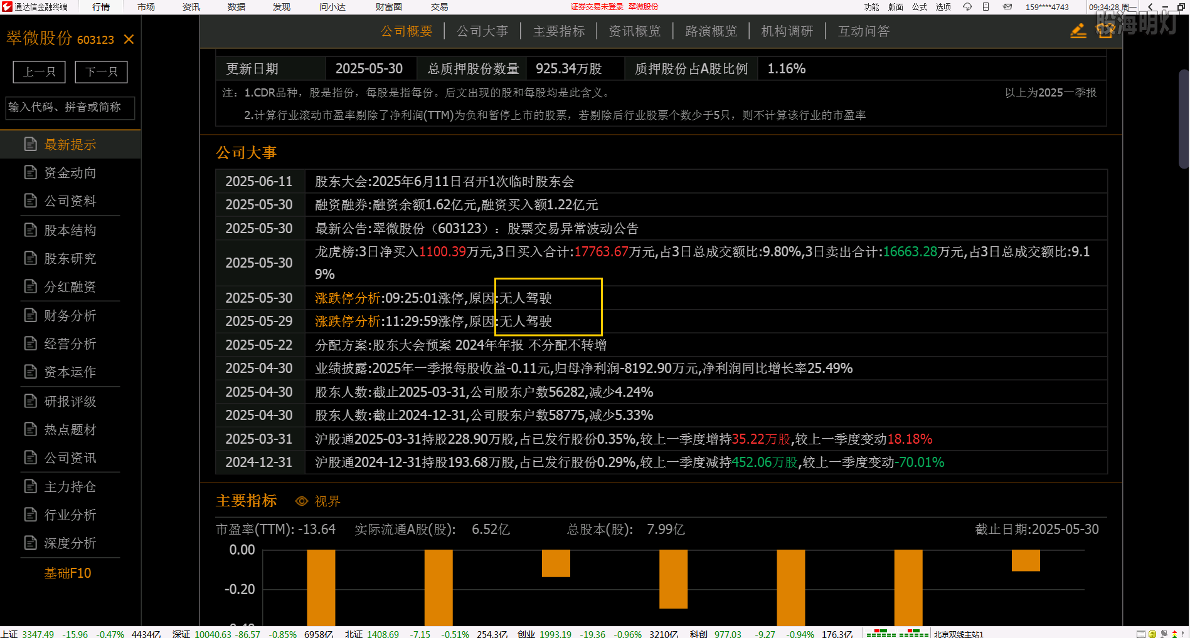The width and height of the screenshot is (1190, 638).
Task: Open 涨跌停分析 link dated 2025-05-29
Action: (x=348, y=321)
